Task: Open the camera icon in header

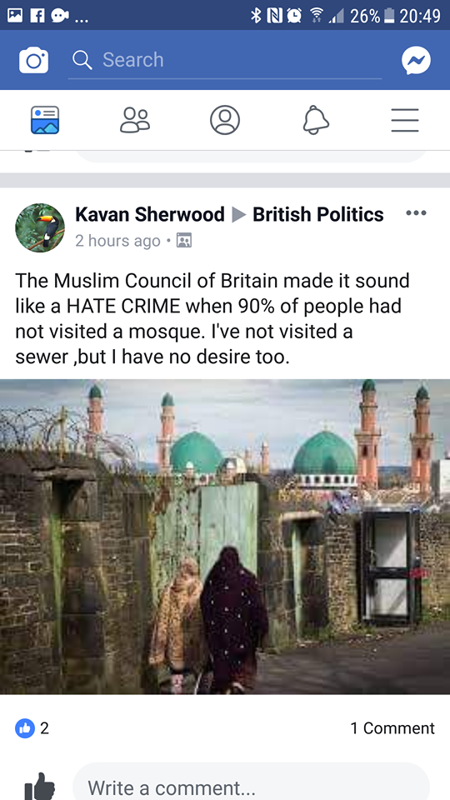Action: (x=33, y=60)
